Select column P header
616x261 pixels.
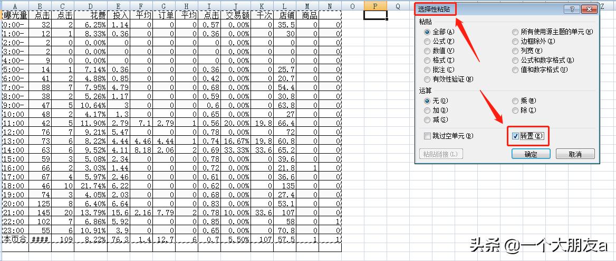[x=376, y=6]
